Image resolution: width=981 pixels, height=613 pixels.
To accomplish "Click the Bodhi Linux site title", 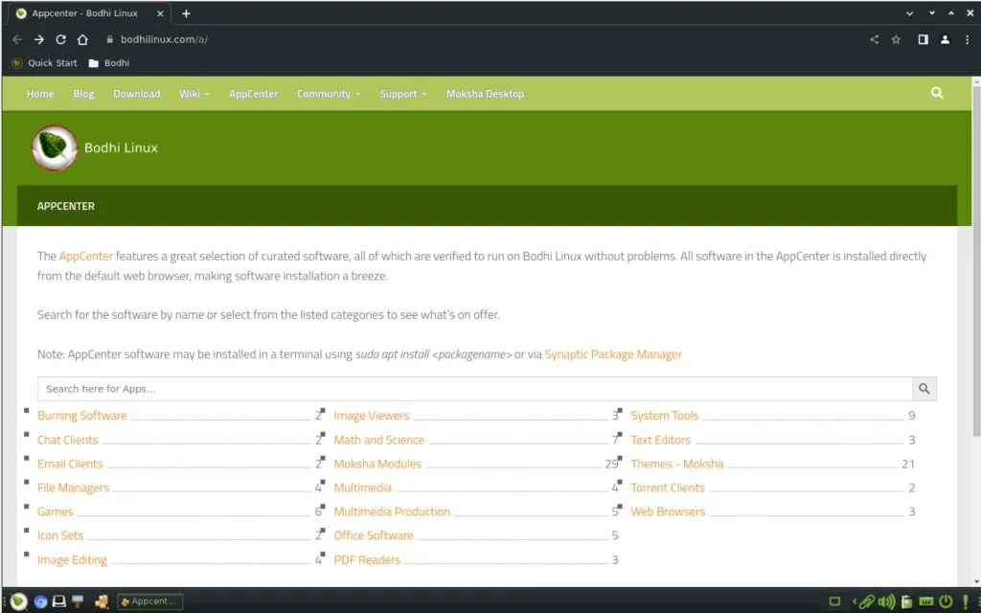I will tap(121, 148).
